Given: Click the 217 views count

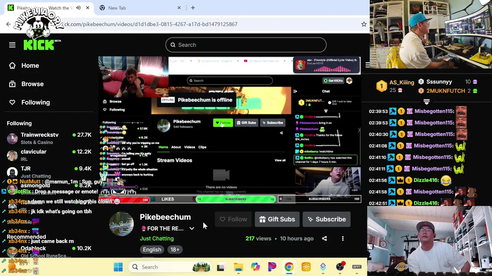Looking at the screenshot, I should pyautogui.click(x=258, y=238).
